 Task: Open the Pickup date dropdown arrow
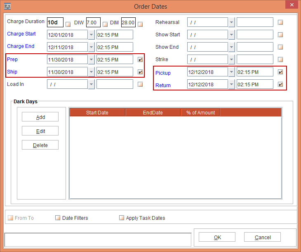pos(231,72)
